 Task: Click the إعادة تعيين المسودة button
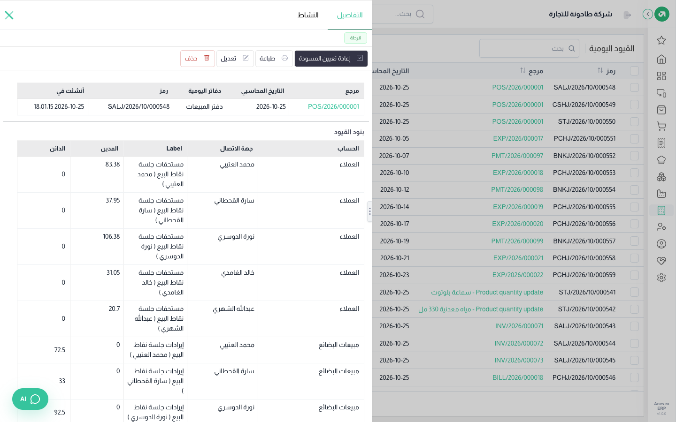click(x=331, y=59)
